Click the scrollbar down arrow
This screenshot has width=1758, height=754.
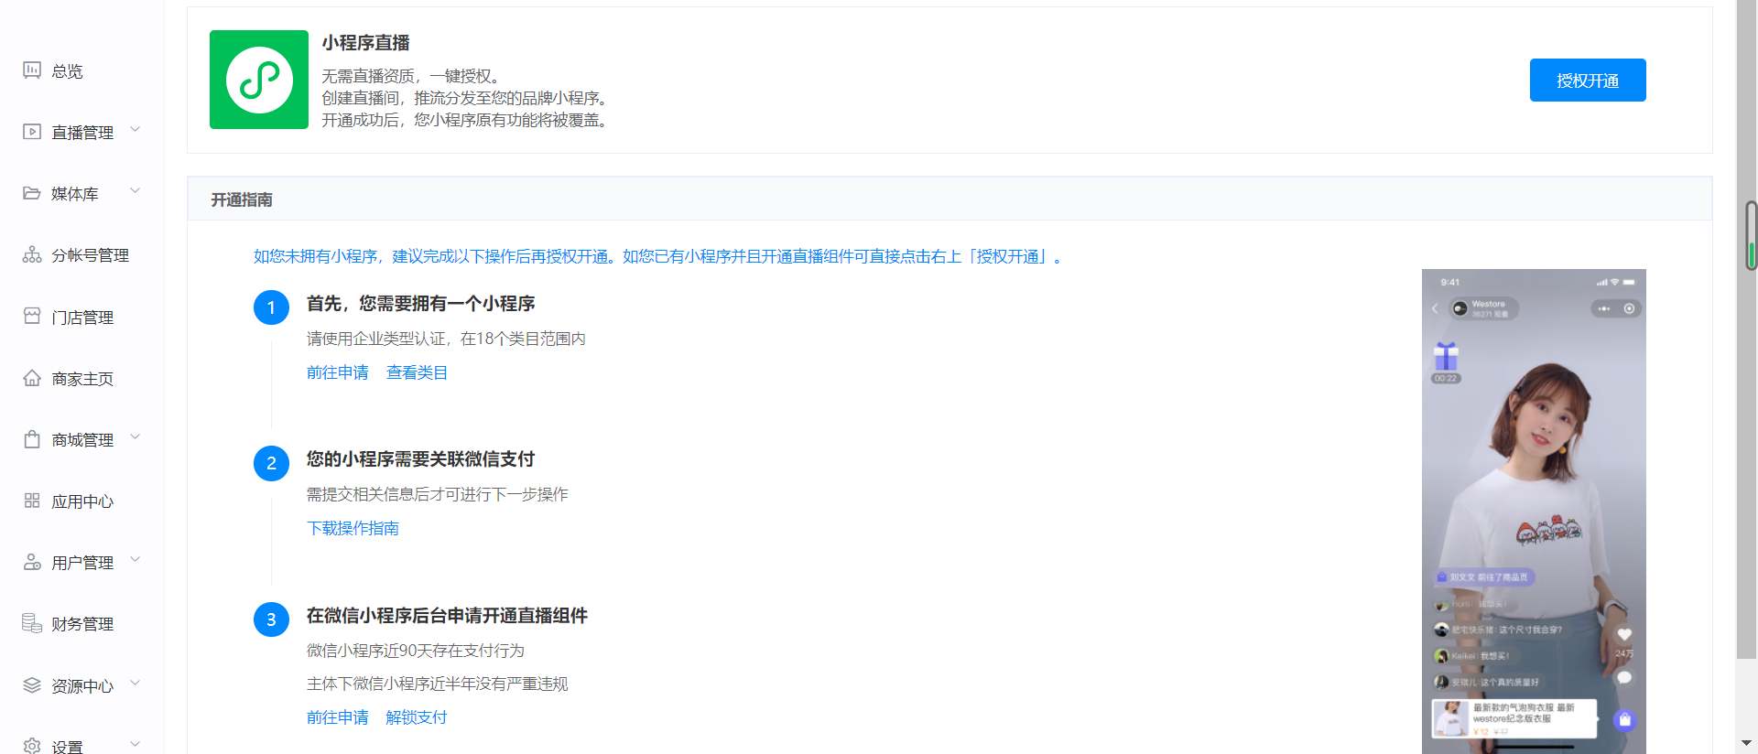tap(1747, 743)
